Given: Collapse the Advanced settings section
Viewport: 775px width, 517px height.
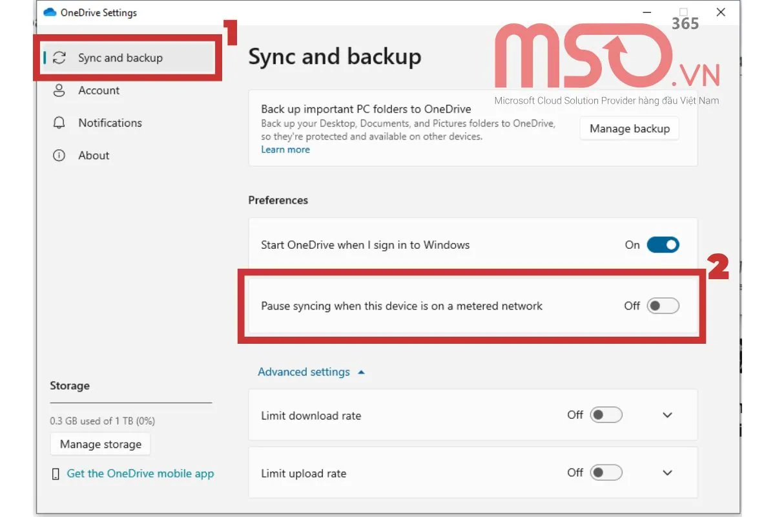Looking at the screenshot, I should click(x=311, y=372).
